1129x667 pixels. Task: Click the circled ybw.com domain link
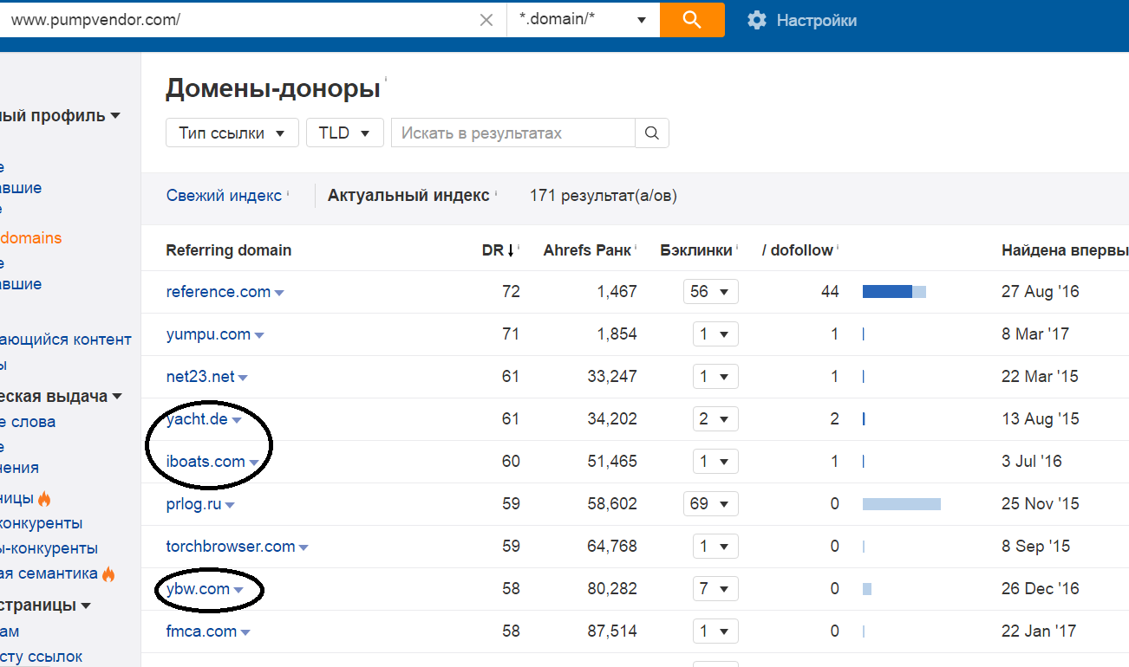pos(197,588)
